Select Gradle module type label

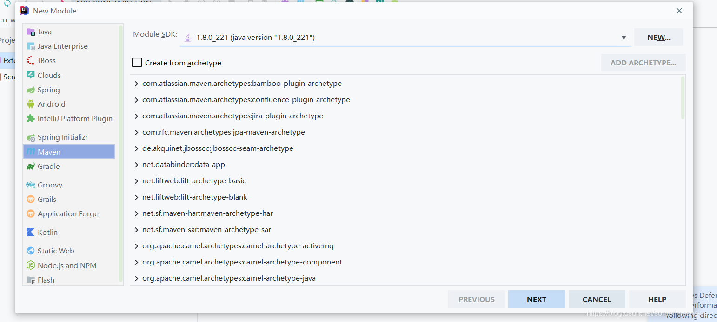point(49,167)
